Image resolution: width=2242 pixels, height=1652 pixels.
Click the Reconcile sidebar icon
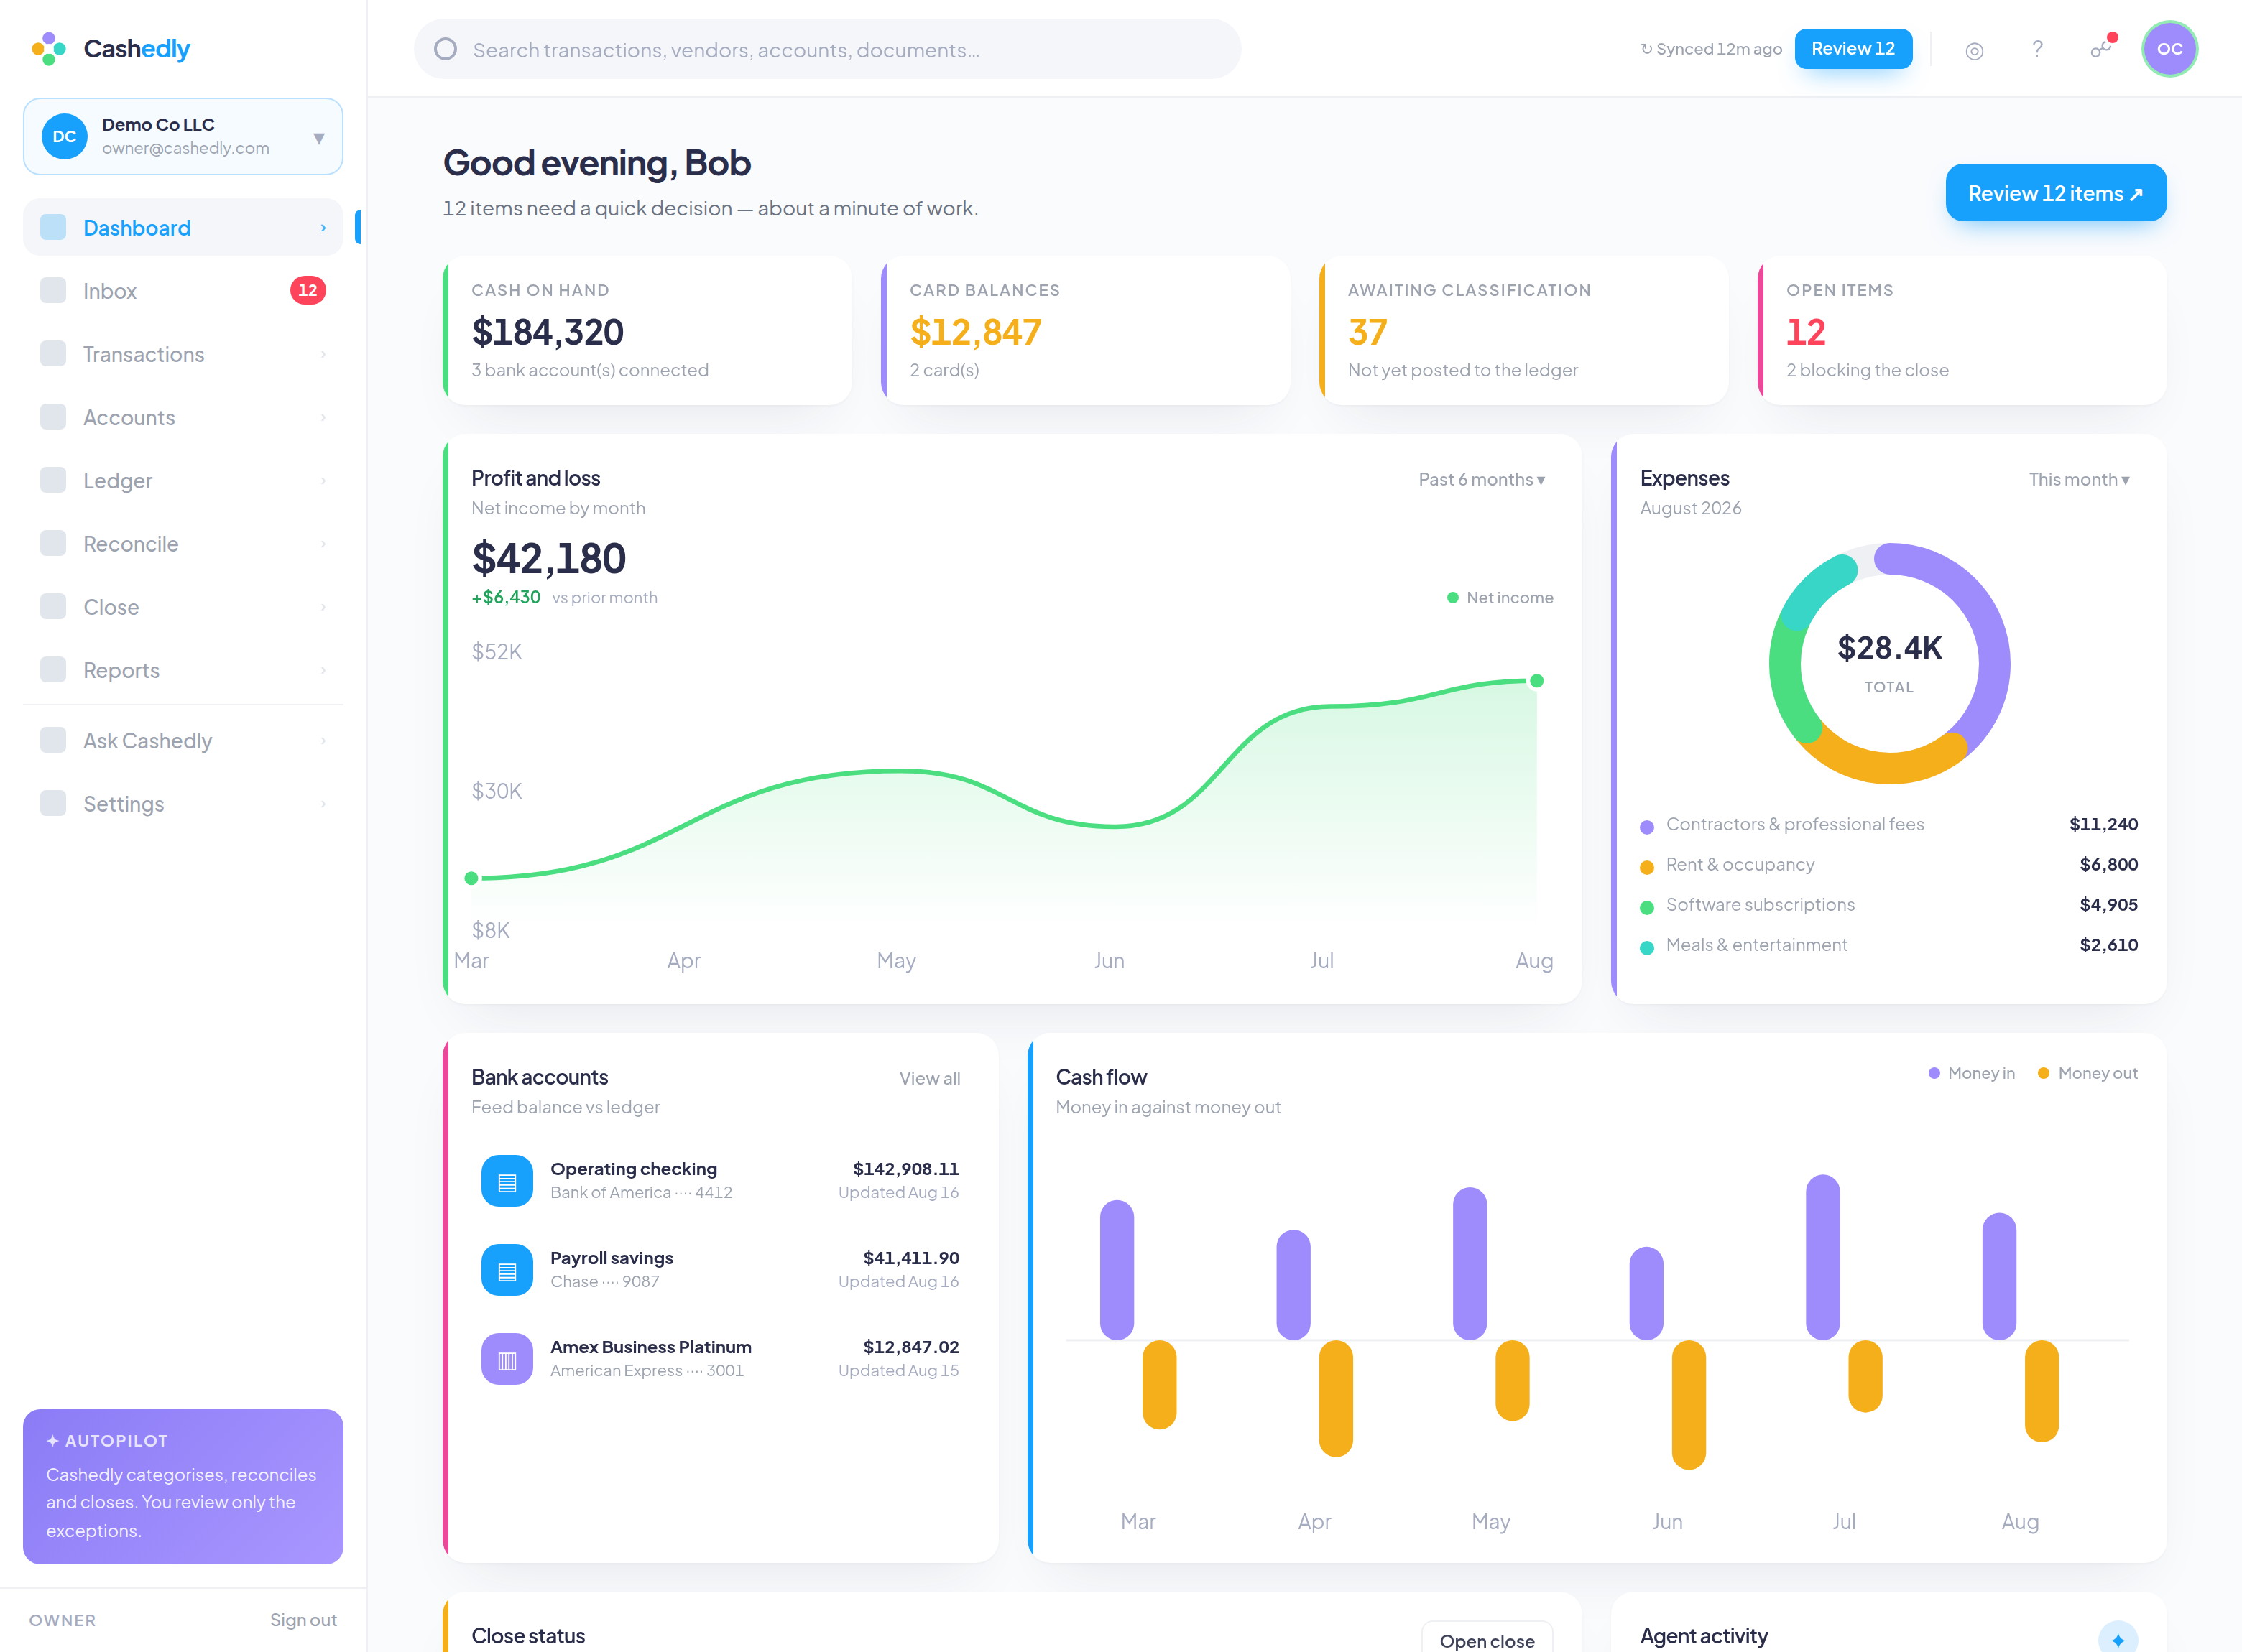coord(53,543)
